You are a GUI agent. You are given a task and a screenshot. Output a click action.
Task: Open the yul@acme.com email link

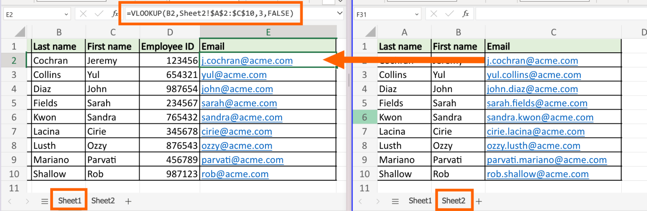[234, 75]
